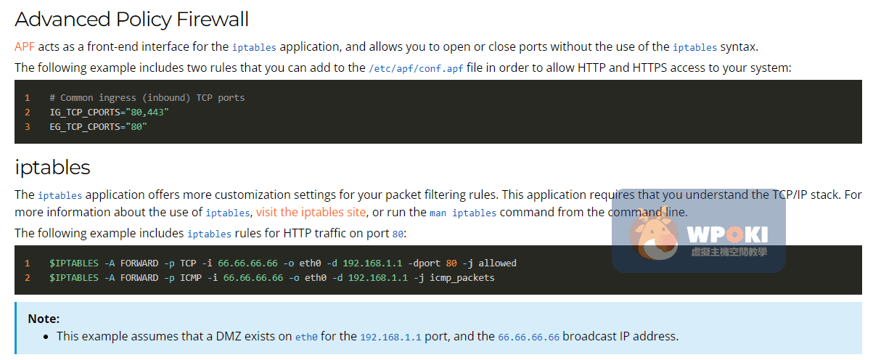873x360 pixels.
Task: Click line number 2 in the iptables code block
Action: pyautogui.click(x=27, y=277)
